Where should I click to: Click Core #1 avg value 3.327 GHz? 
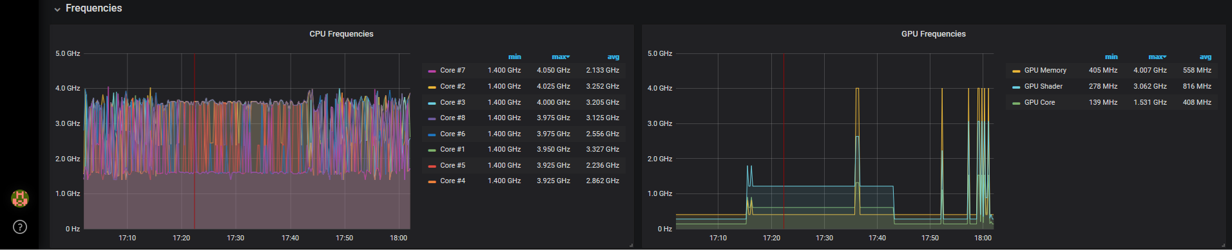(602, 149)
